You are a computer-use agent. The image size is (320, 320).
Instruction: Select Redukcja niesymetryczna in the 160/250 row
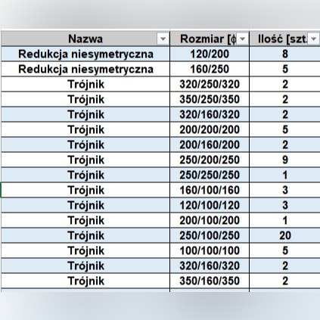pyautogui.click(x=85, y=69)
